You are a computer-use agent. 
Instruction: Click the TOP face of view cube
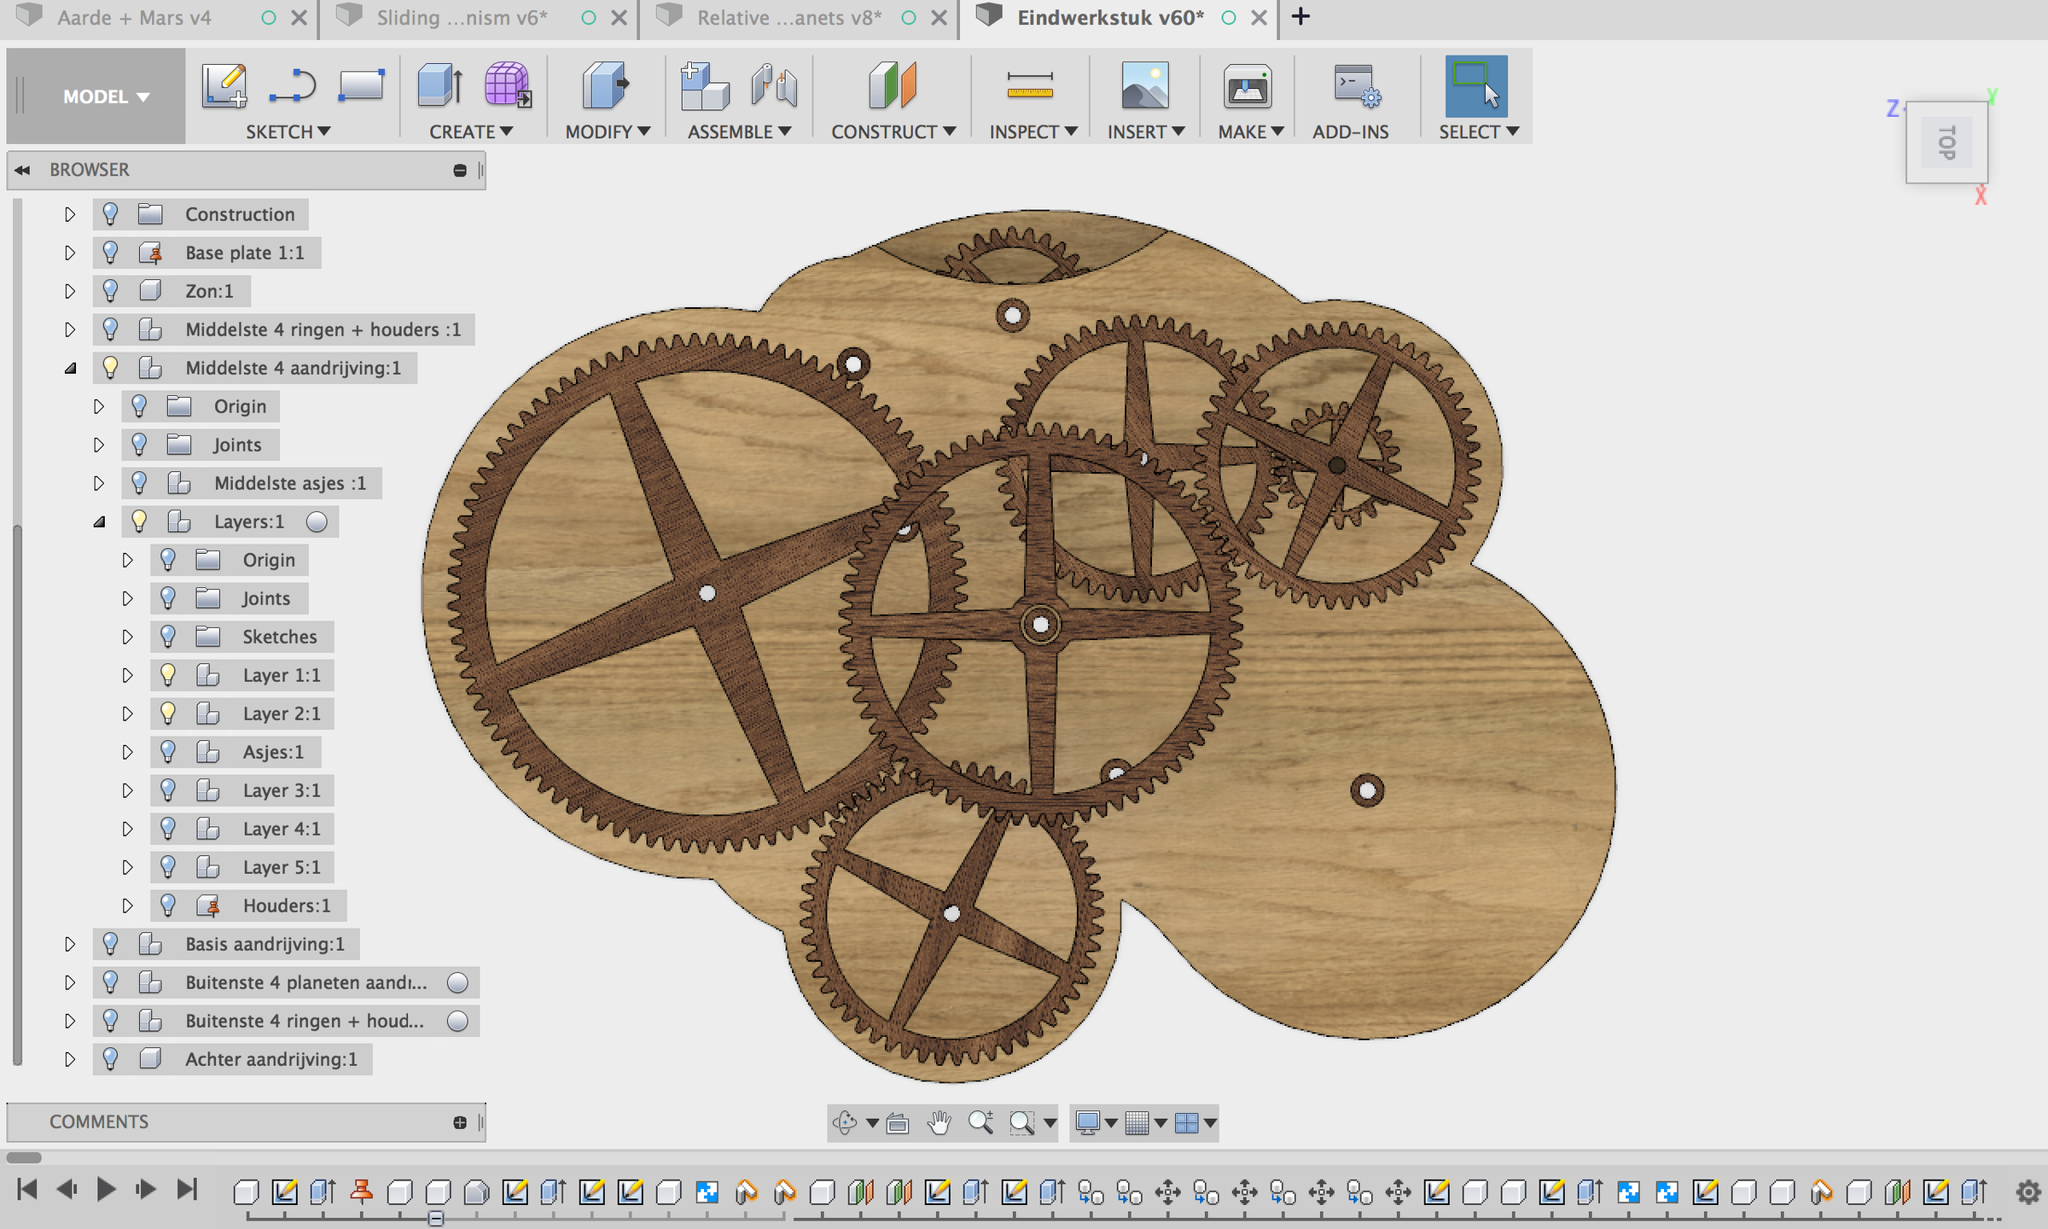(1946, 142)
